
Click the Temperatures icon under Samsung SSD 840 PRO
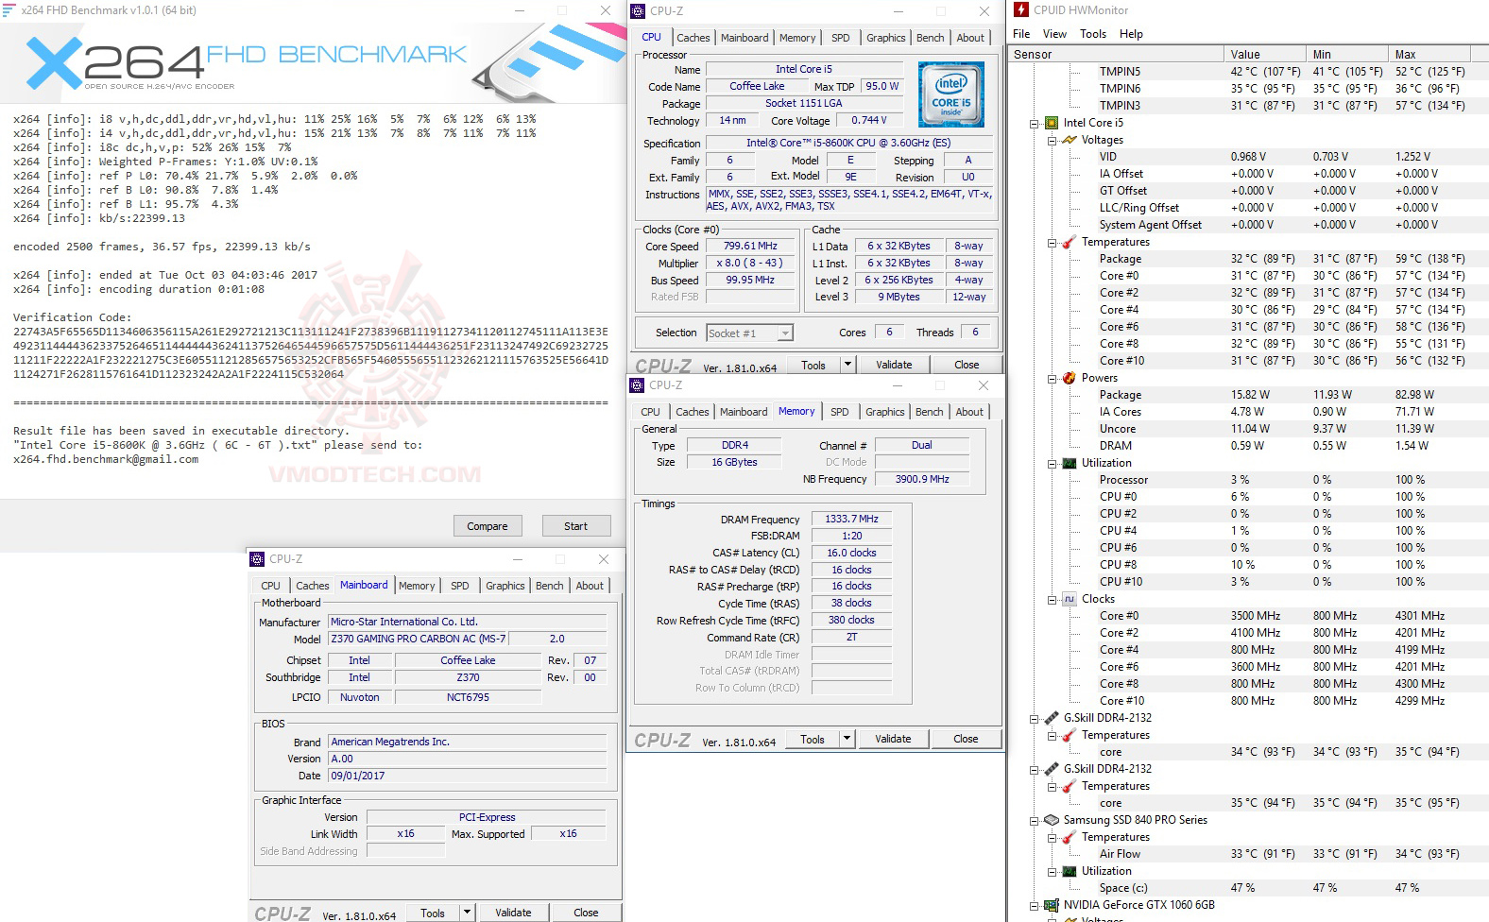click(x=1070, y=837)
